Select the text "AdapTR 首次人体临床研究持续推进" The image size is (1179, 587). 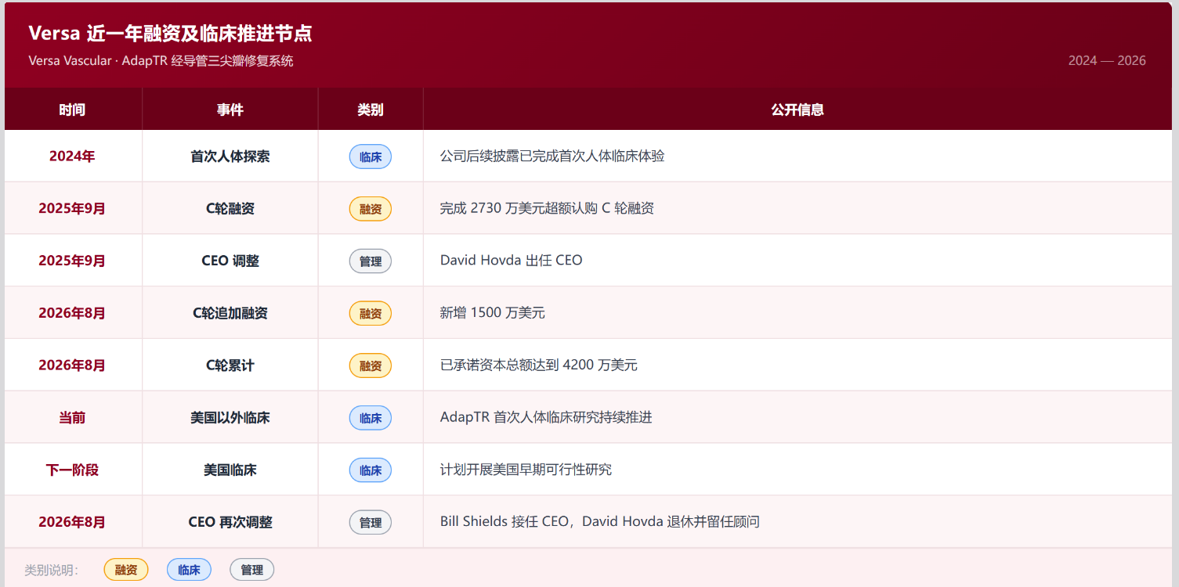[x=546, y=418]
